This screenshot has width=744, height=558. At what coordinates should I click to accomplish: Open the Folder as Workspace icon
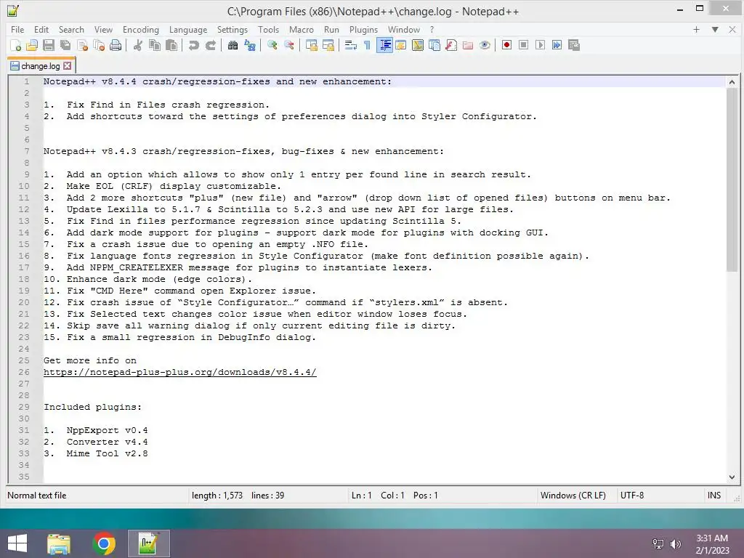pos(468,45)
